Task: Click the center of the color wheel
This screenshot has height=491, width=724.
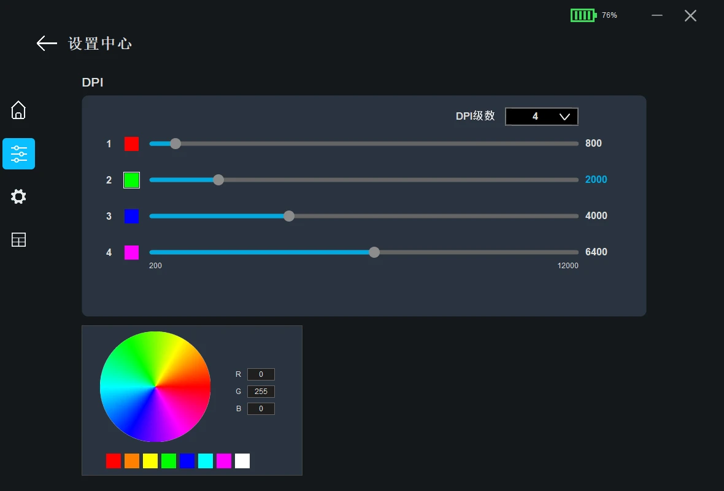Action: pos(155,387)
